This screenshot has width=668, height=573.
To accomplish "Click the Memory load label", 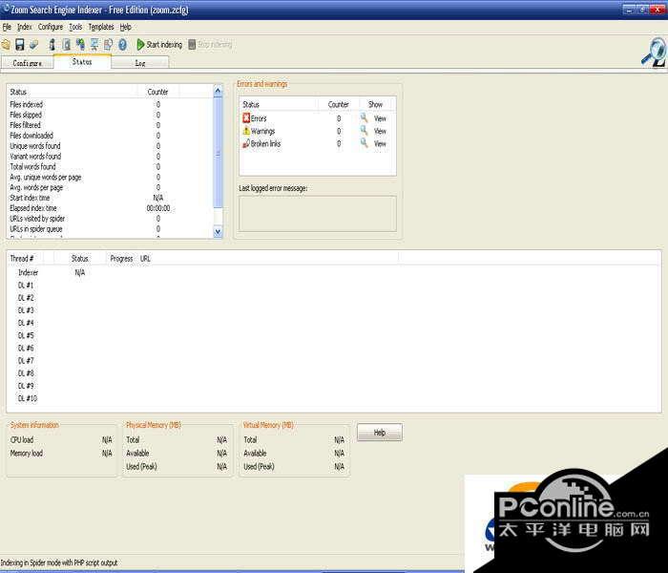I will point(27,454).
